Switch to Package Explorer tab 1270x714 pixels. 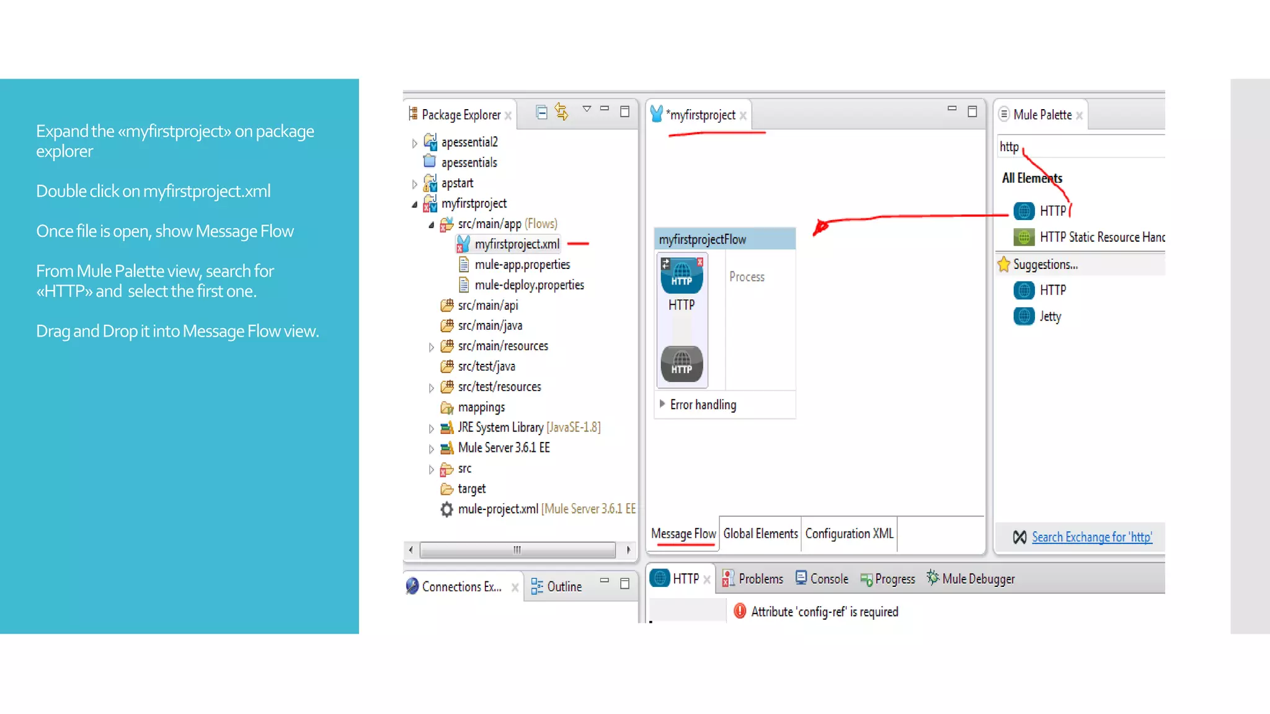[x=461, y=115]
